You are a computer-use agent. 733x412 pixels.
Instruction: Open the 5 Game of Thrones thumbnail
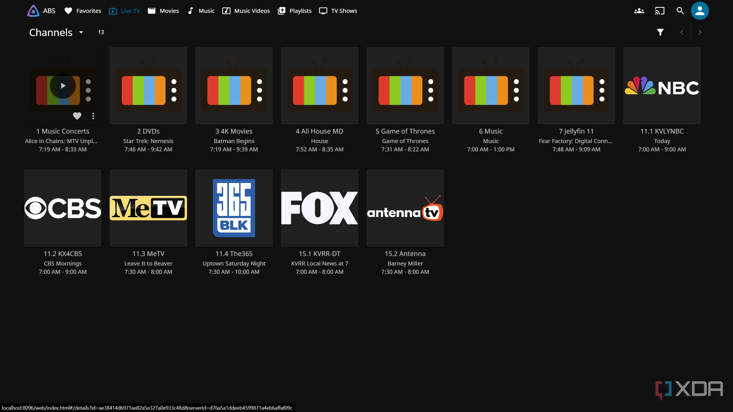(x=405, y=86)
